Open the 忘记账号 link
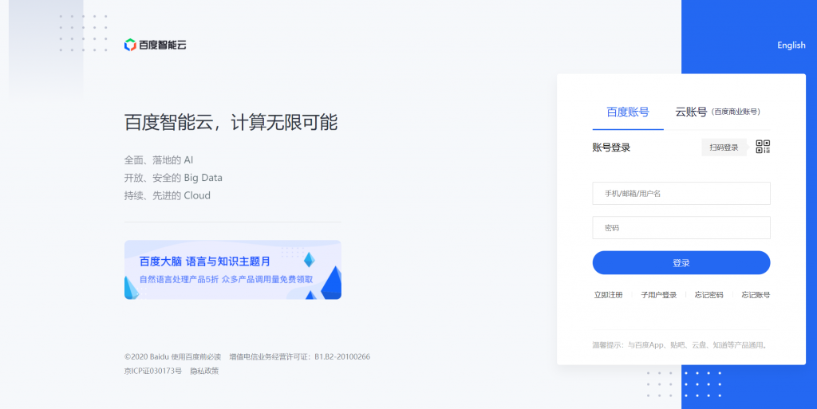The height and width of the screenshot is (409, 817). tap(756, 295)
